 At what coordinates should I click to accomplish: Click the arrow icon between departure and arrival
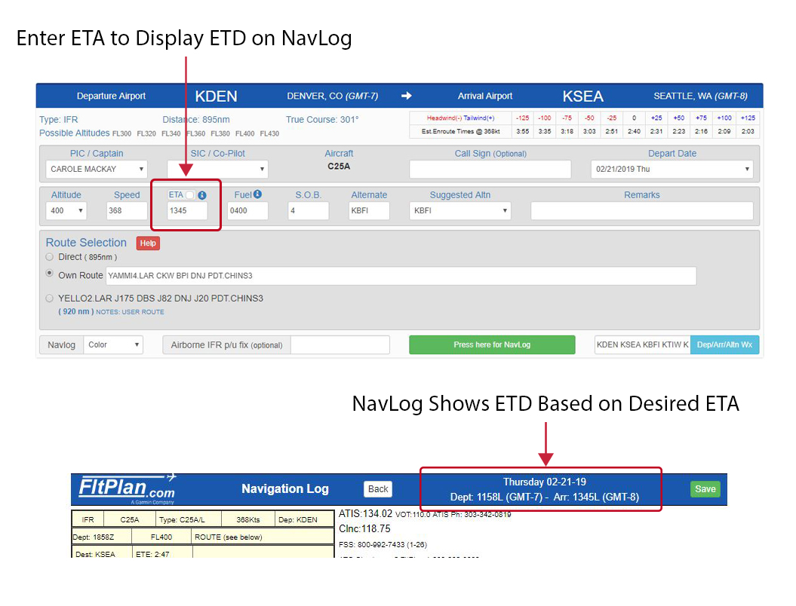(x=407, y=96)
